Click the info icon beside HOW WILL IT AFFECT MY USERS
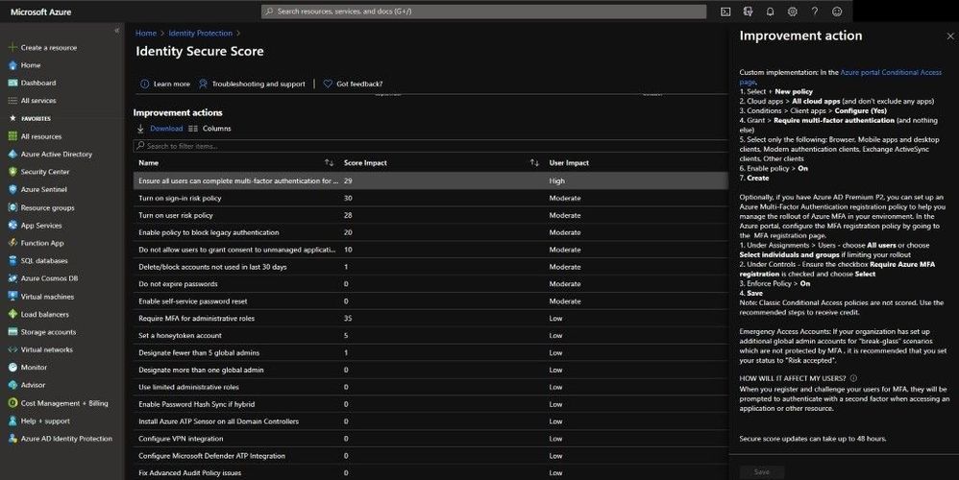 (853, 378)
